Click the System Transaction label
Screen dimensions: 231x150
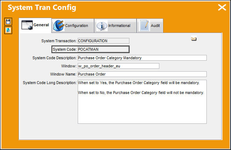[59, 41]
